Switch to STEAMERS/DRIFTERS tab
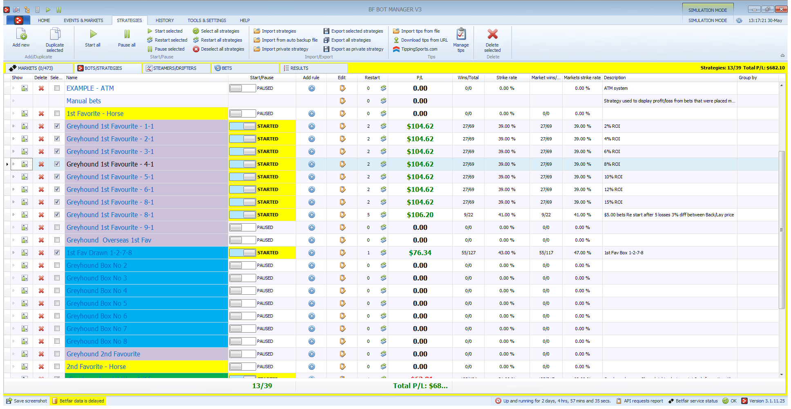Screen dimensions: 791x409 pos(176,68)
